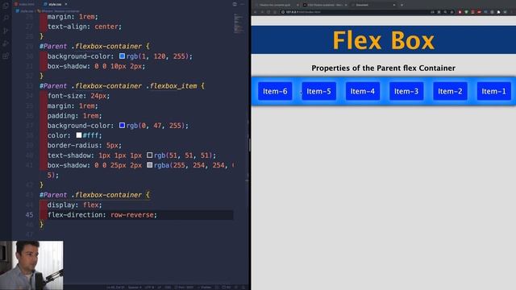Screen dimensions: 516x290
Task: Click the LF end-of-line selector
Action: coord(159,287)
